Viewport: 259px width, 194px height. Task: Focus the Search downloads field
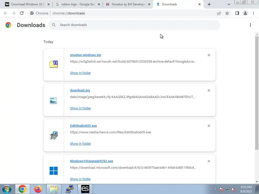(x=135, y=25)
